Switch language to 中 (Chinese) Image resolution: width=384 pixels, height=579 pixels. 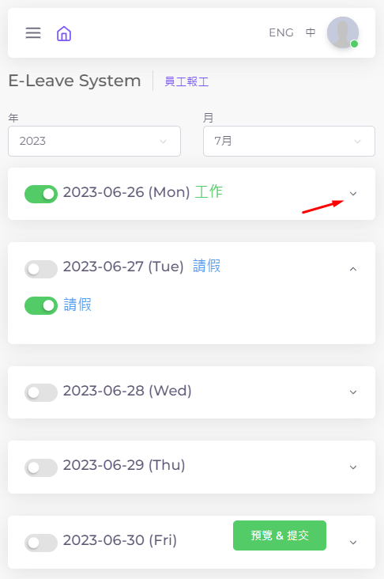311,32
